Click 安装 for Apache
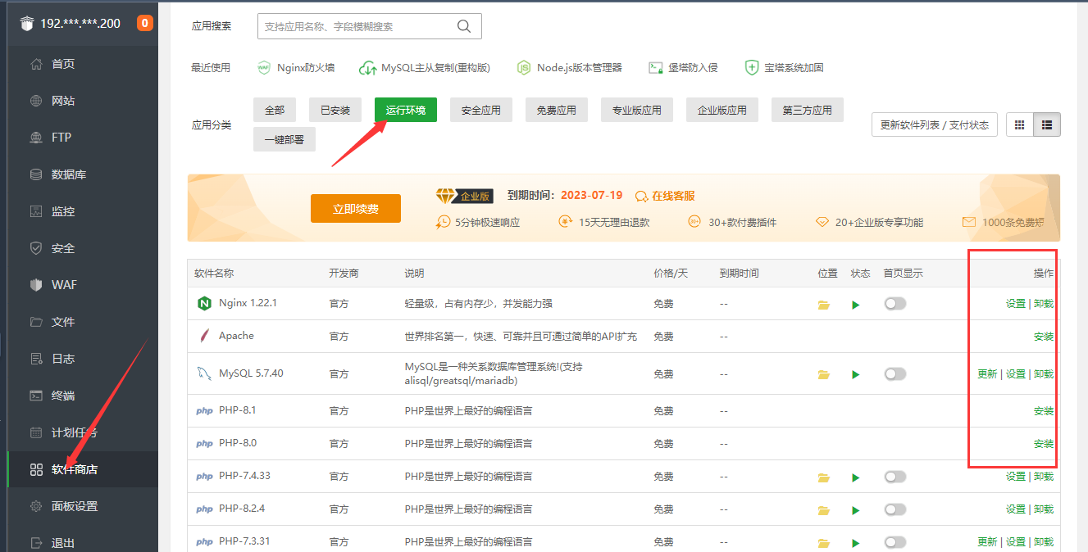The image size is (1088, 552). (1044, 337)
